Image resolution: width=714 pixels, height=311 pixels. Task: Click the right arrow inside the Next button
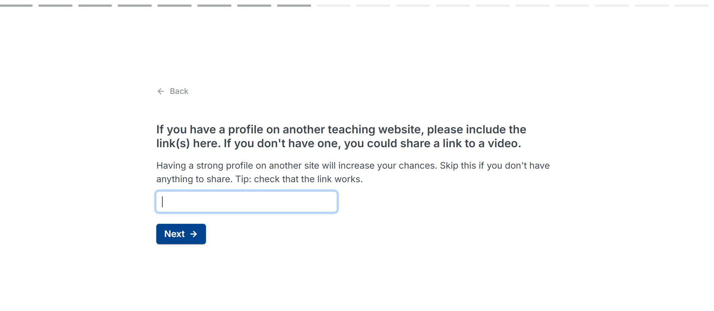[x=194, y=234]
